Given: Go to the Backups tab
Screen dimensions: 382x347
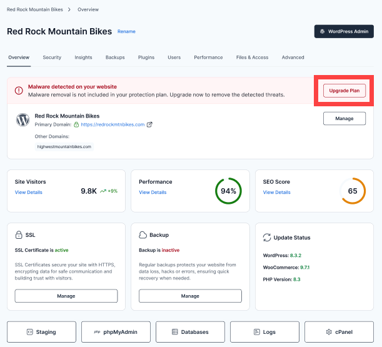Looking at the screenshot, I should [x=115, y=58].
